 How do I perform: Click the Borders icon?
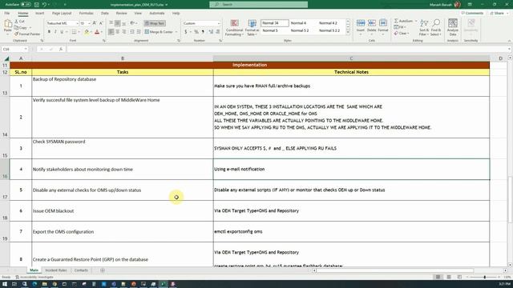[x=74, y=32]
